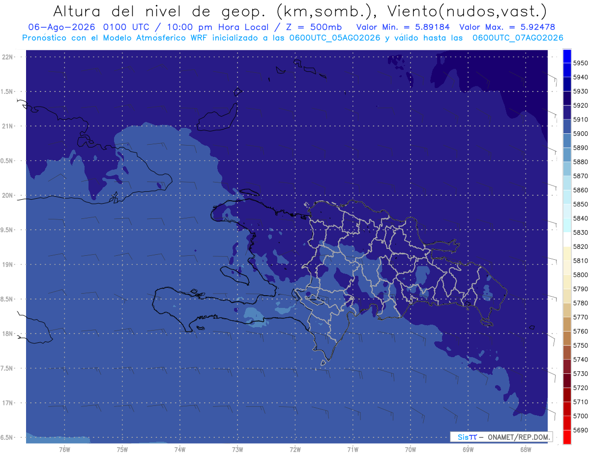
Task: Click the '5950' colorbar label
Action: [581, 63]
